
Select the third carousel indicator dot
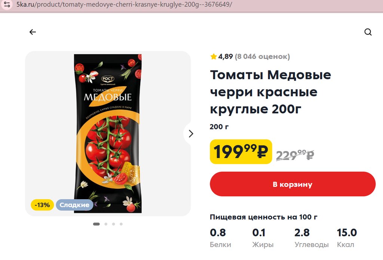113,224
